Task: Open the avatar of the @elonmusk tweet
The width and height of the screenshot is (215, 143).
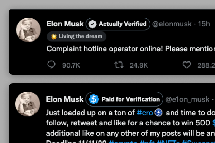Action: click(x=28, y=30)
